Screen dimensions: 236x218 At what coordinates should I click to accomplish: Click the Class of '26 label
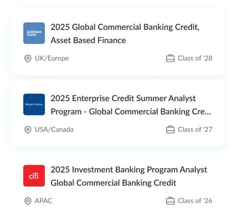click(x=195, y=201)
